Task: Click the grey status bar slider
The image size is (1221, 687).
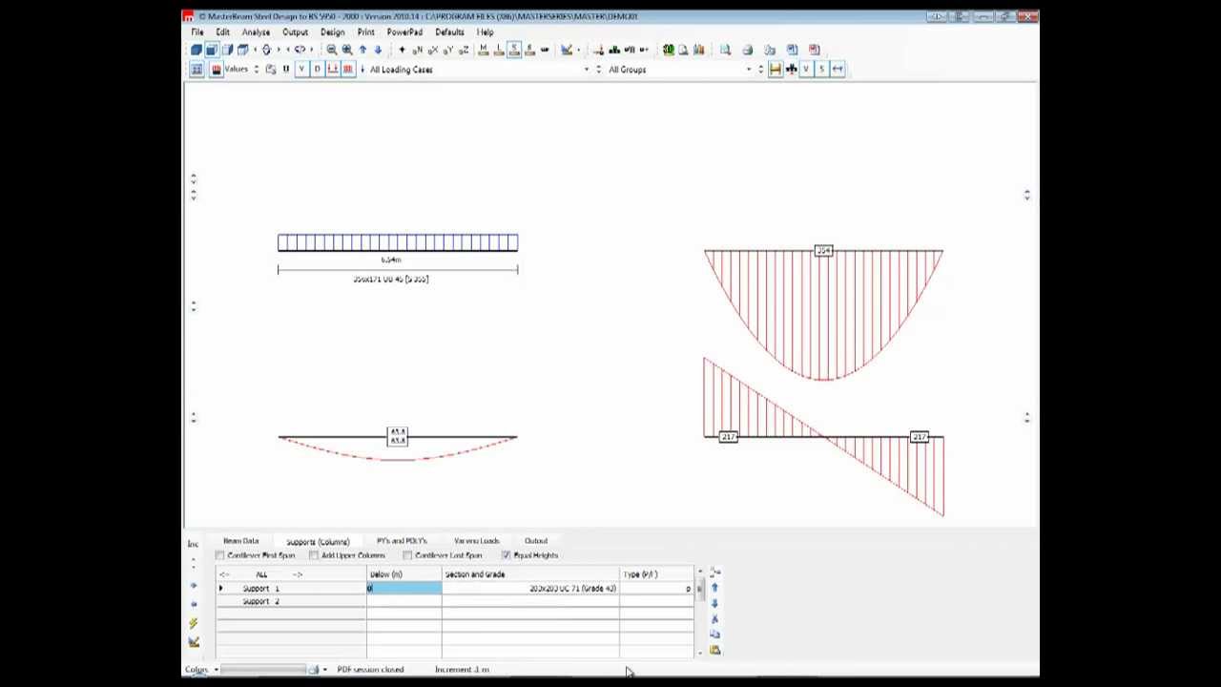Action: pyautogui.click(x=265, y=670)
